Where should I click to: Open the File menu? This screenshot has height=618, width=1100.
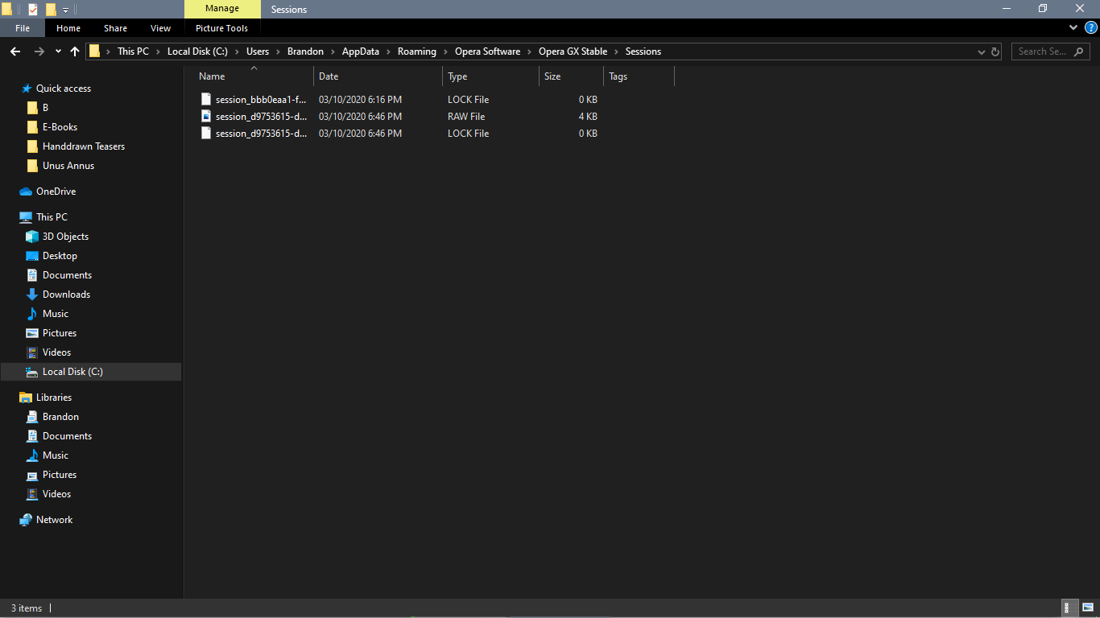(23, 28)
